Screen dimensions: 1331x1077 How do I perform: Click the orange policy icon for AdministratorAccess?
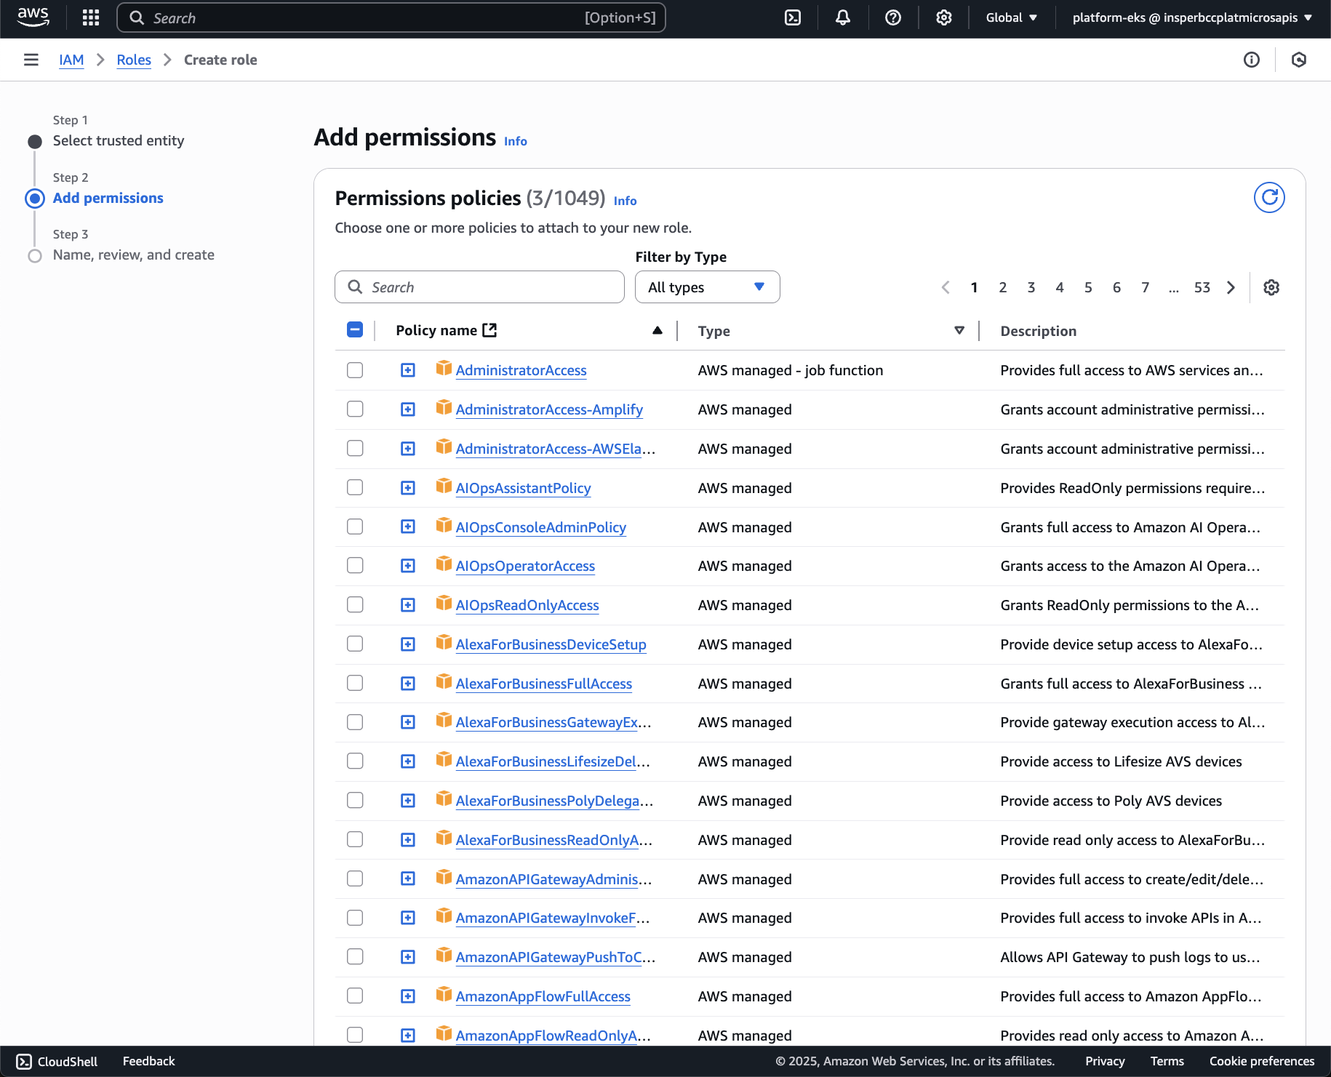[x=444, y=368]
